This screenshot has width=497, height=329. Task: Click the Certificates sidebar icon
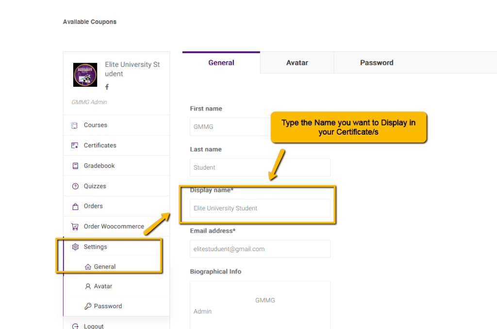tap(75, 145)
